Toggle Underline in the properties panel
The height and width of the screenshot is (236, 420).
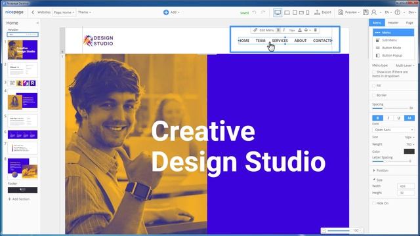tap(398, 118)
